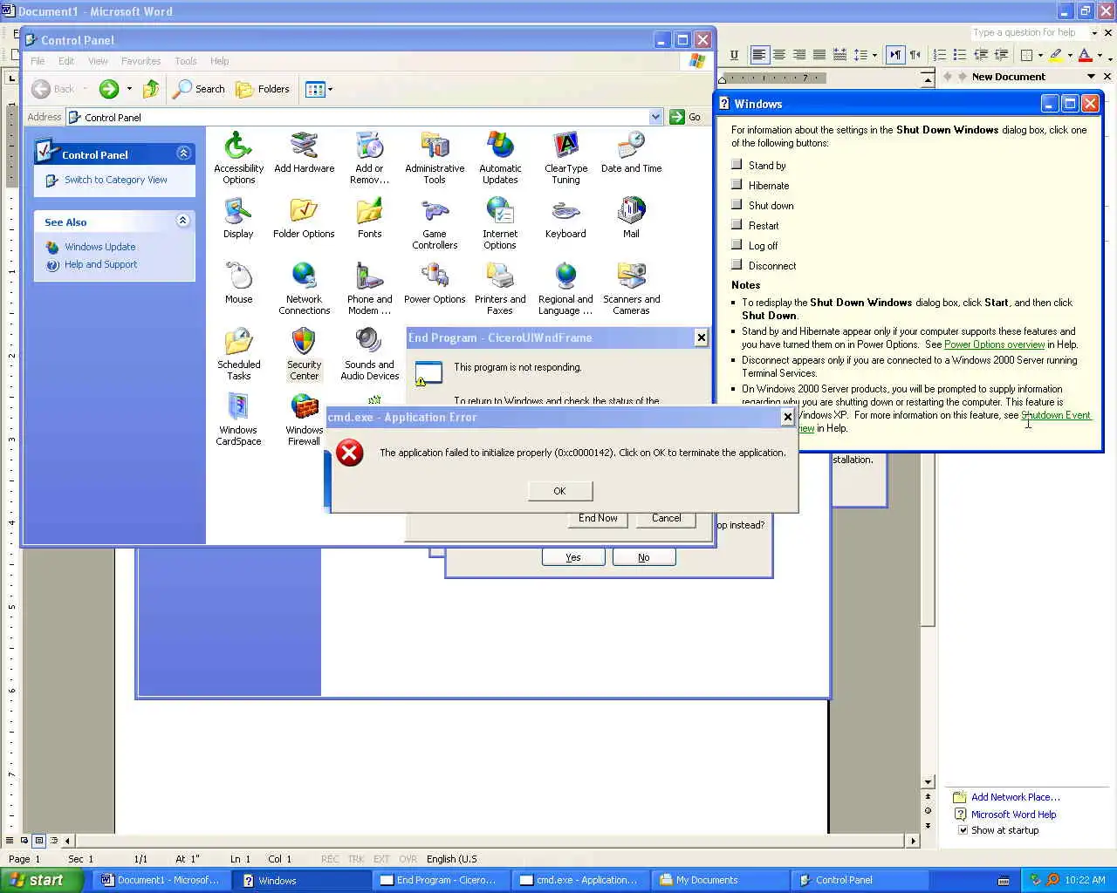Open the Favorites menu

click(x=140, y=61)
